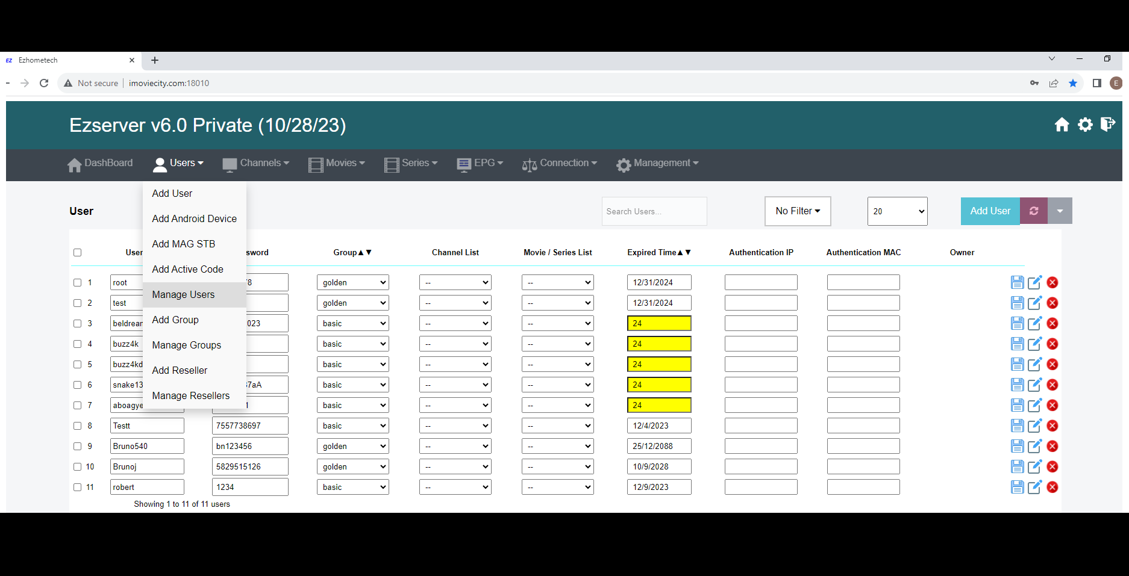Viewport: 1129px width, 576px height.
Task: Save the test user row
Action: [x=1018, y=303]
